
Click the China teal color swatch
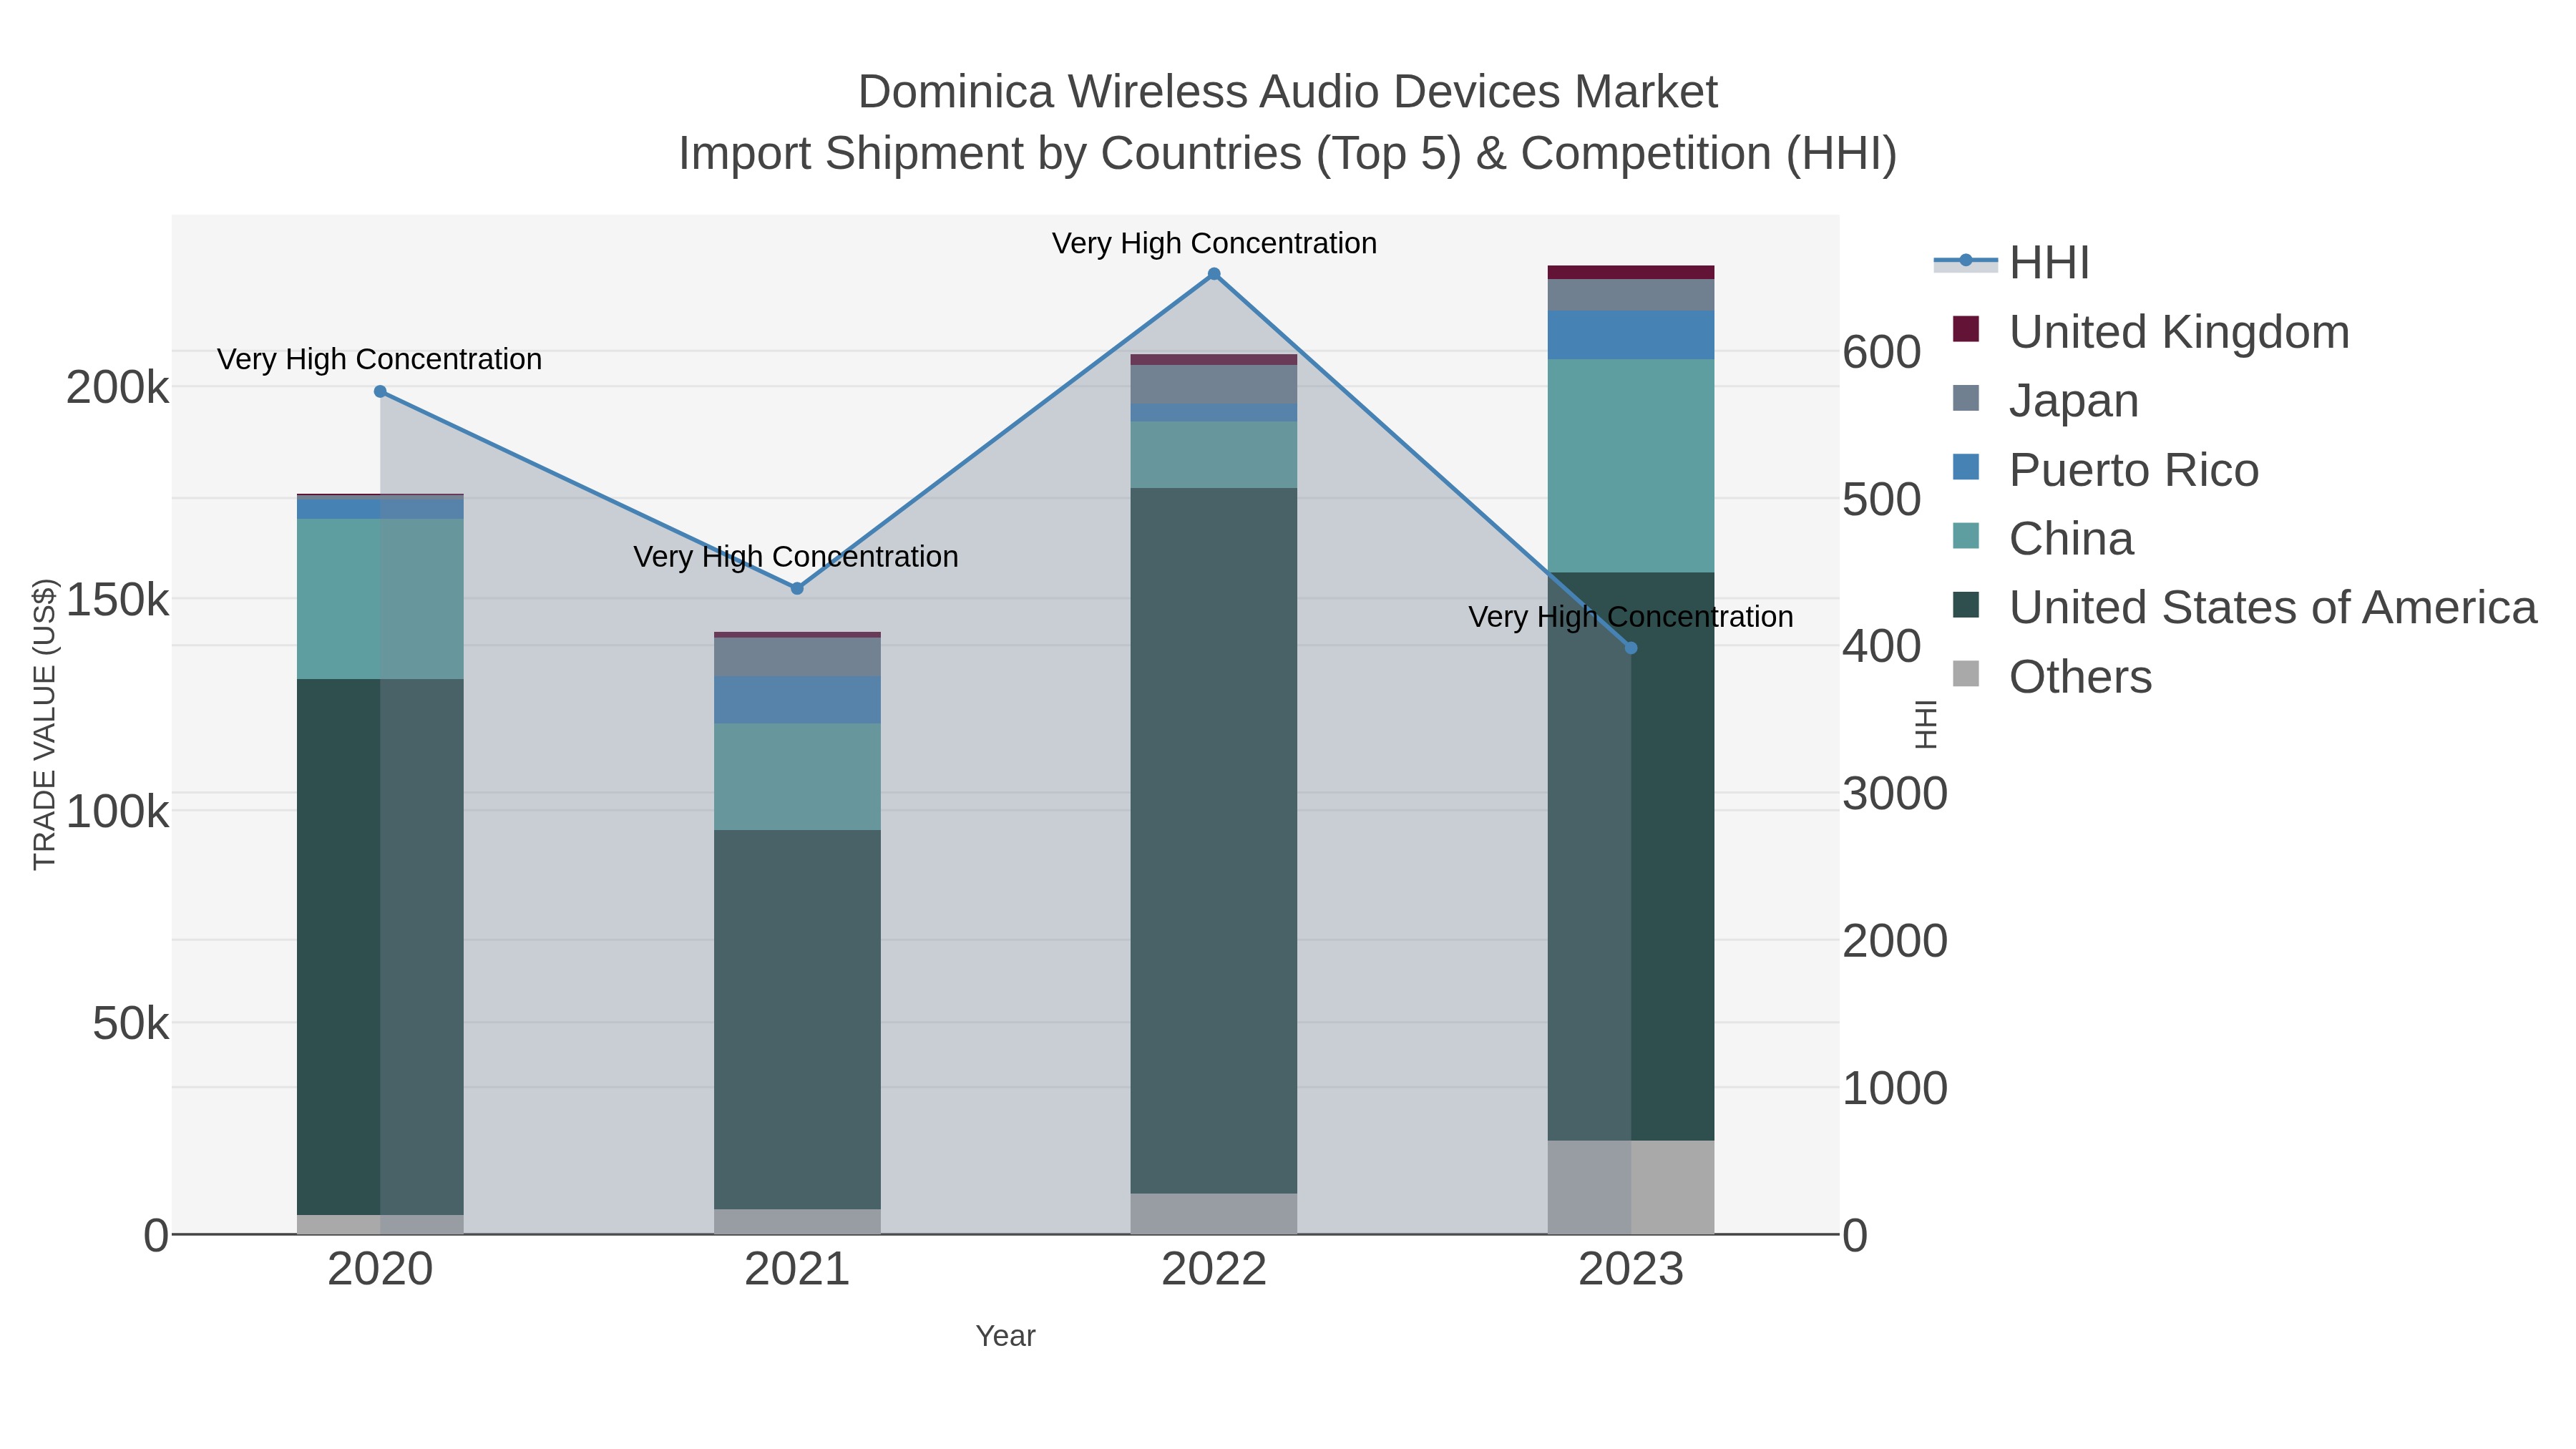coord(1966,536)
